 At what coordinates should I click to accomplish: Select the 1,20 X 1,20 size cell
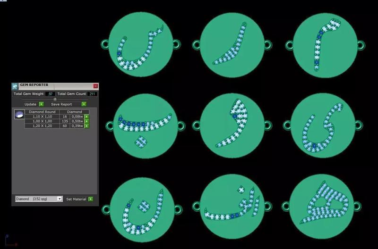[x=42, y=126]
